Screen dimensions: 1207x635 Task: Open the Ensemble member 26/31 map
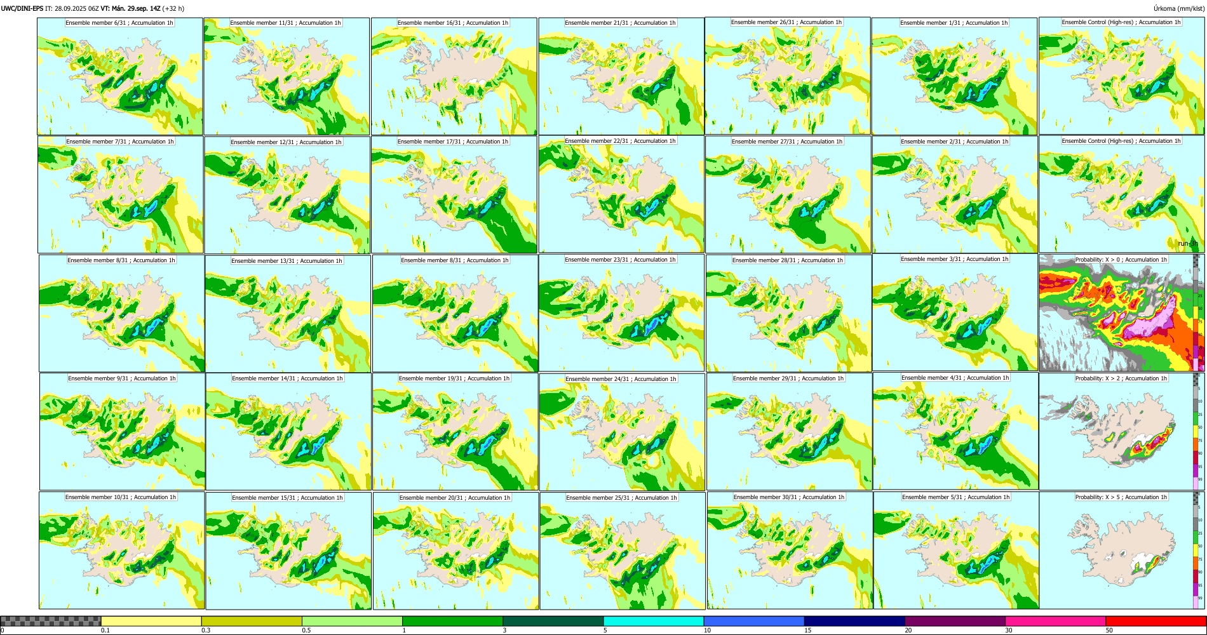pos(788,76)
